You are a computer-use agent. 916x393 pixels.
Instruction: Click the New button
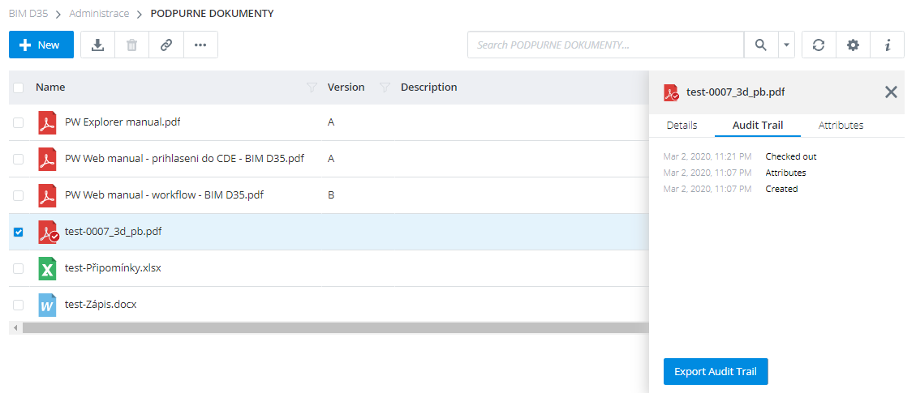click(41, 45)
